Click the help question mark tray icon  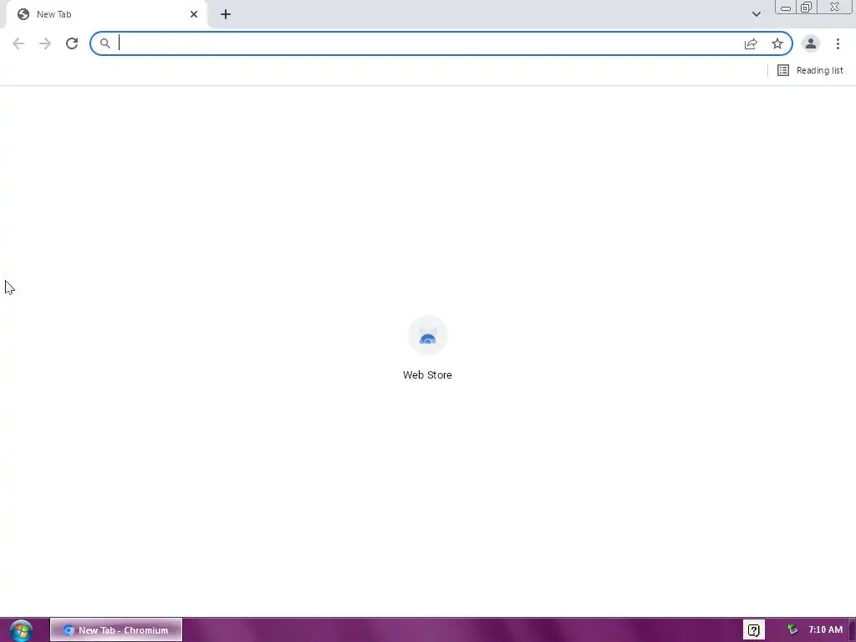(x=753, y=630)
